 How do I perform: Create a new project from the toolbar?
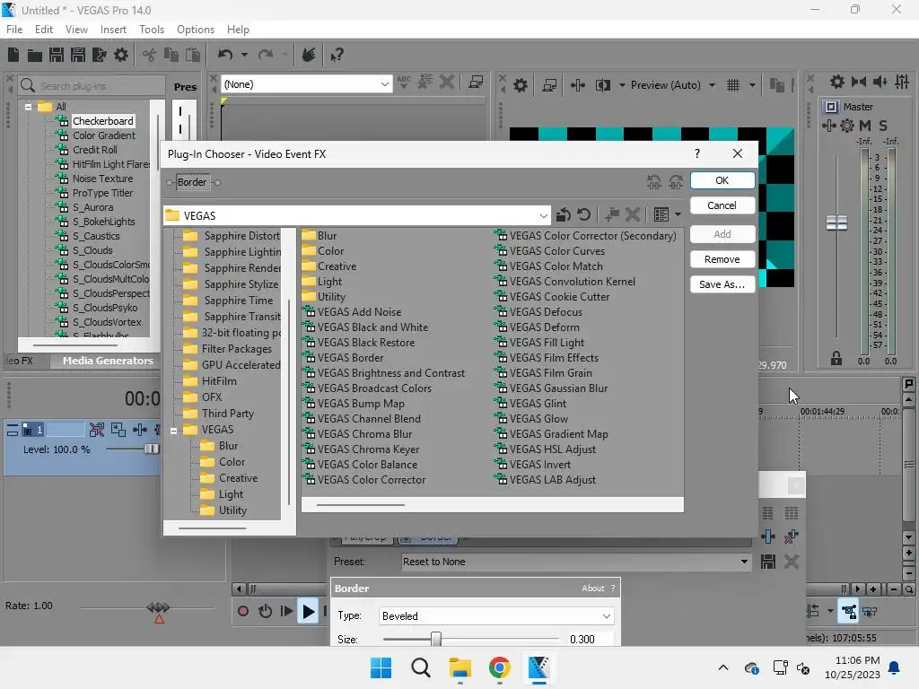click(x=13, y=55)
